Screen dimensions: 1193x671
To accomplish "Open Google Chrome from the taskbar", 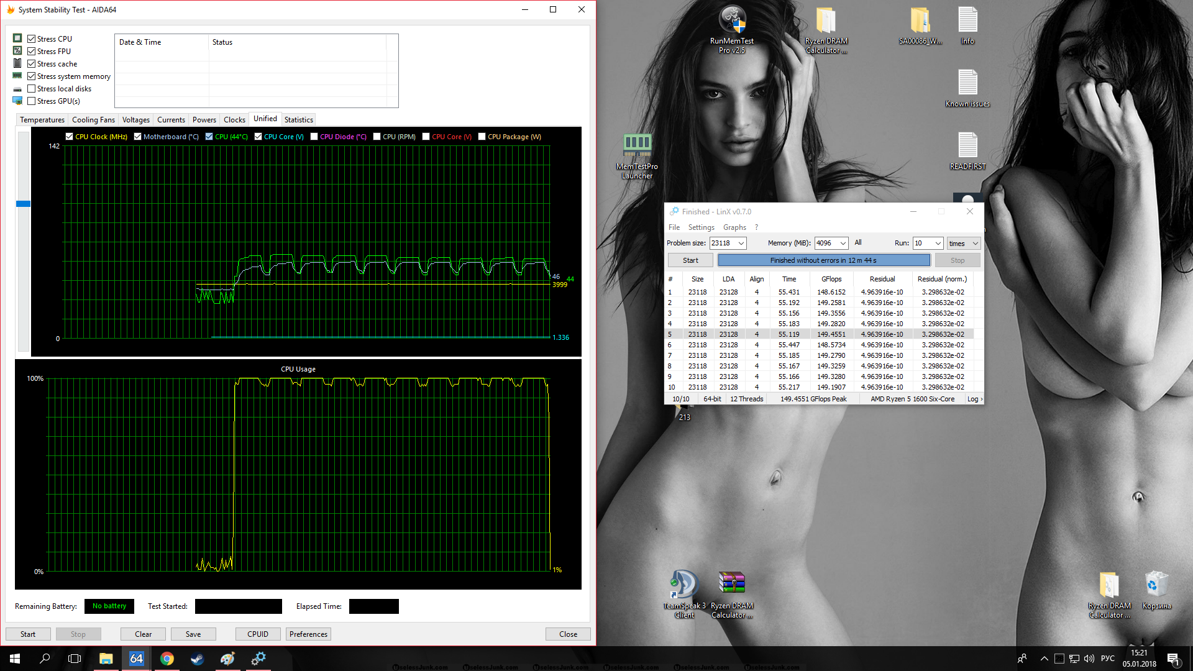I will point(167,659).
